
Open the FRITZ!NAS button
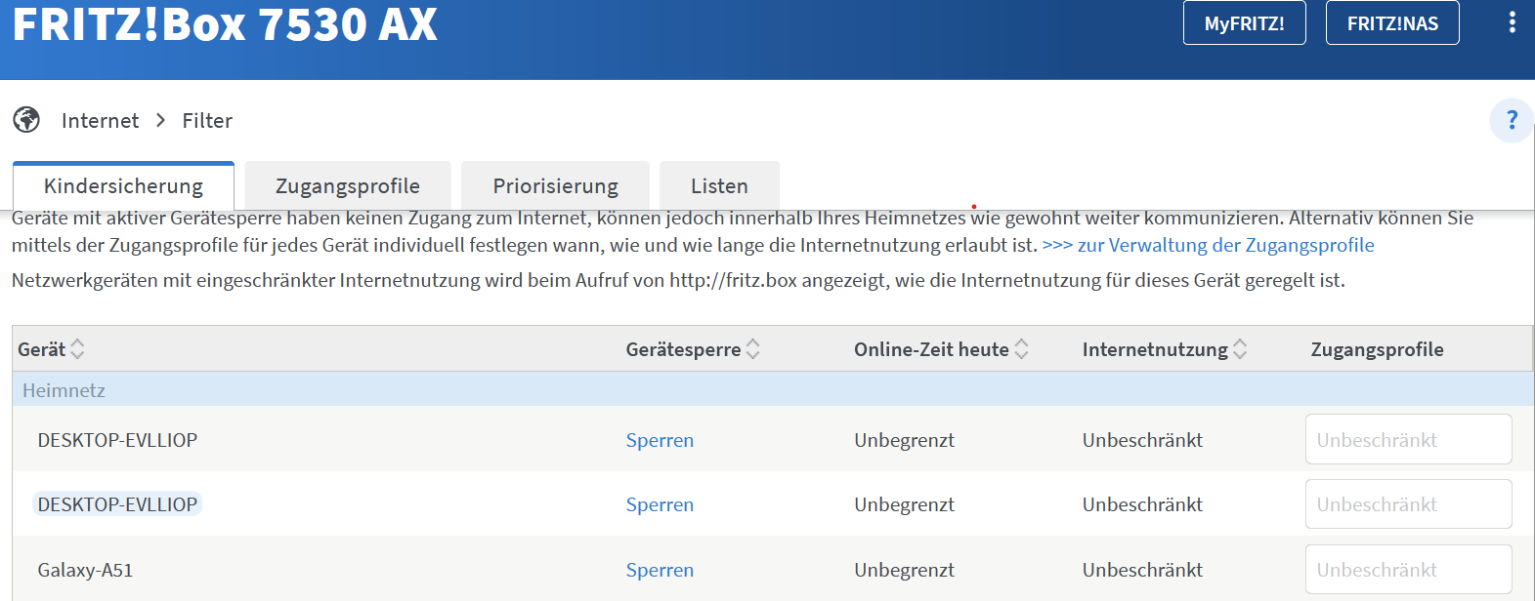click(x=1392, y=22)
